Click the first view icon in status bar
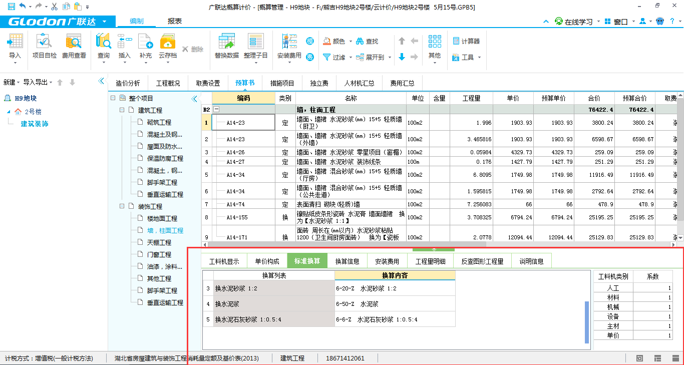The height and width of the screenshot is (365, 684). [640, 358]
